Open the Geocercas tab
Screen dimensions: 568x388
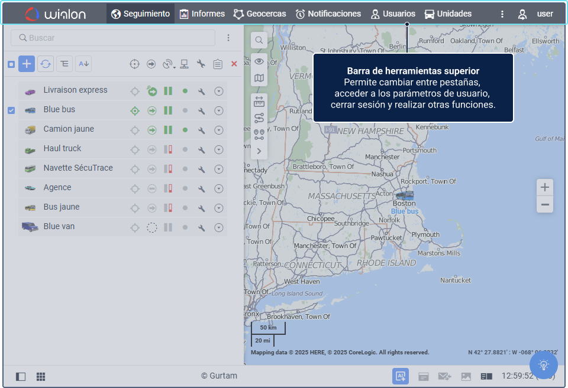click(260, 14)
